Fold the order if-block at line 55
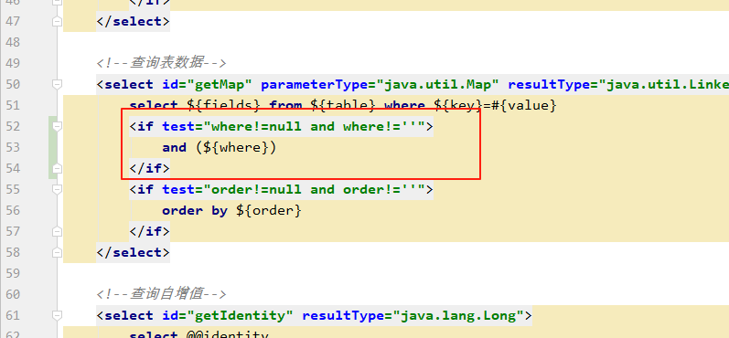This screenshot has height=338, width=729. (58, 189)
